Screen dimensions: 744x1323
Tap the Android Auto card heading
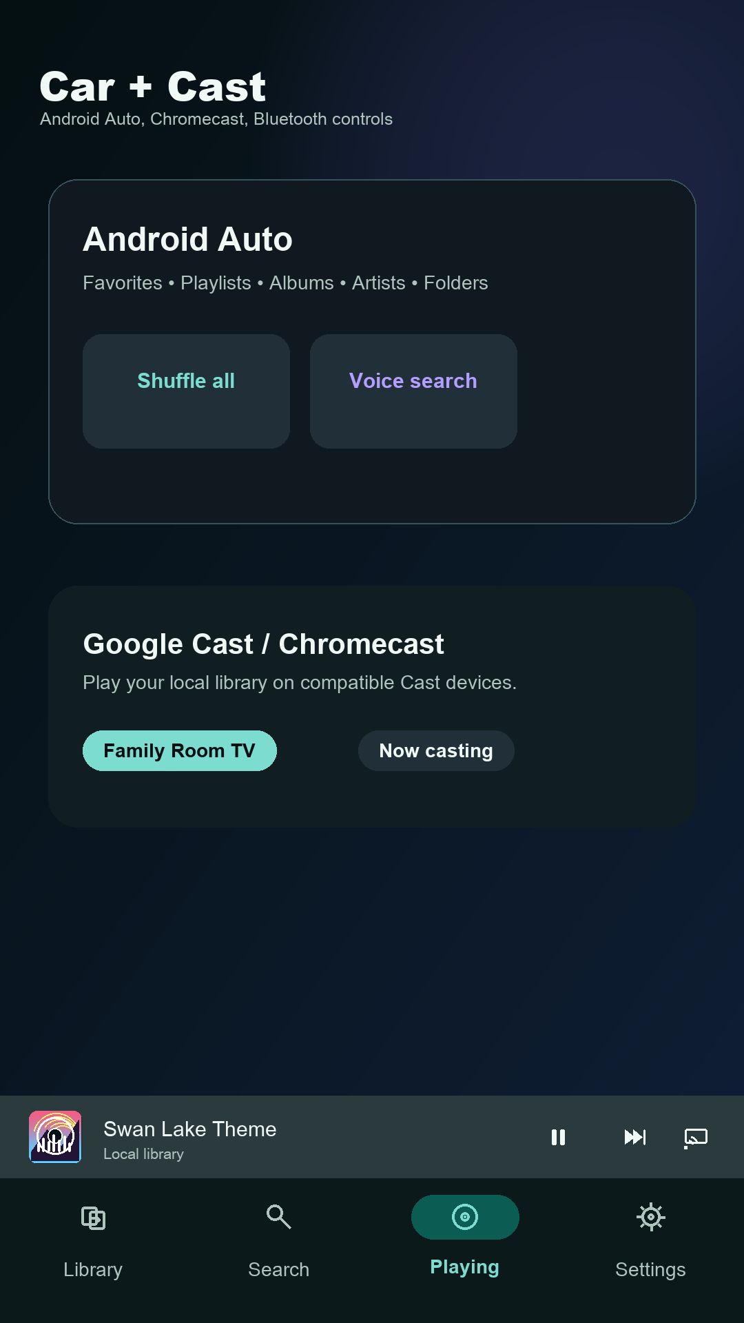[x=188, y=239]
